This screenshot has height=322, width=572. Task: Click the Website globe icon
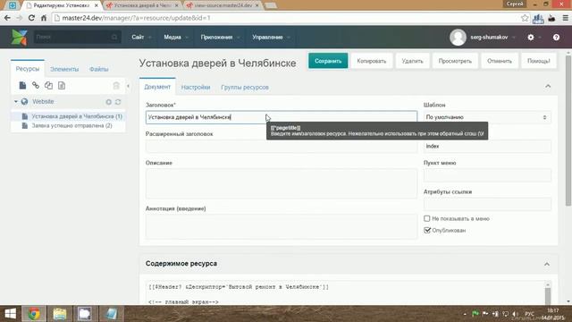coord(24,101)
